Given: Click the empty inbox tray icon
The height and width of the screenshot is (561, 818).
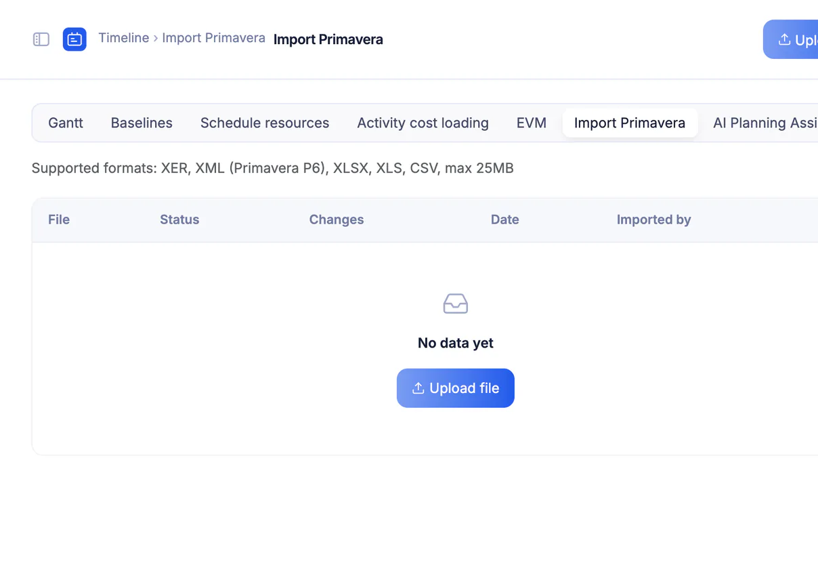Looking at the screenshot, I should tap(456, 304).
